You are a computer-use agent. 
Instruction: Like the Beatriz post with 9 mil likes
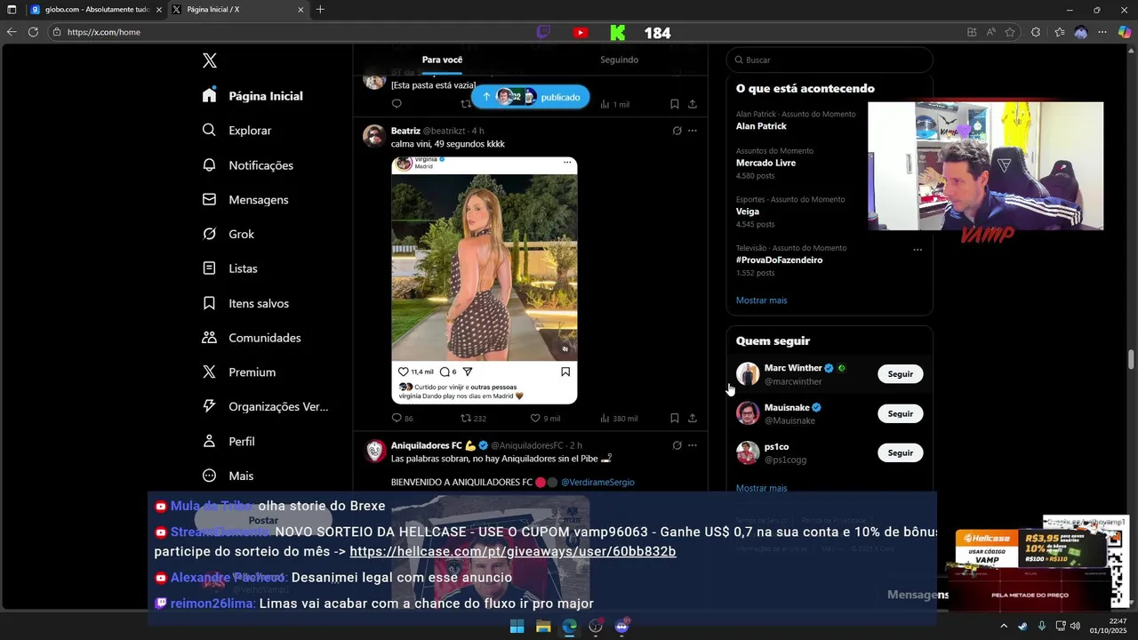click(x=545, y=418)
